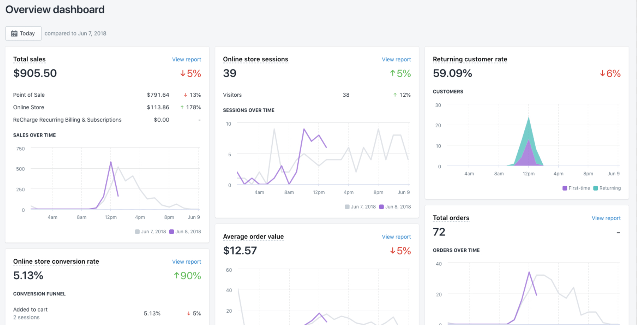
Task: Click the calendar icon in the Today button
Action: (14, 34)
